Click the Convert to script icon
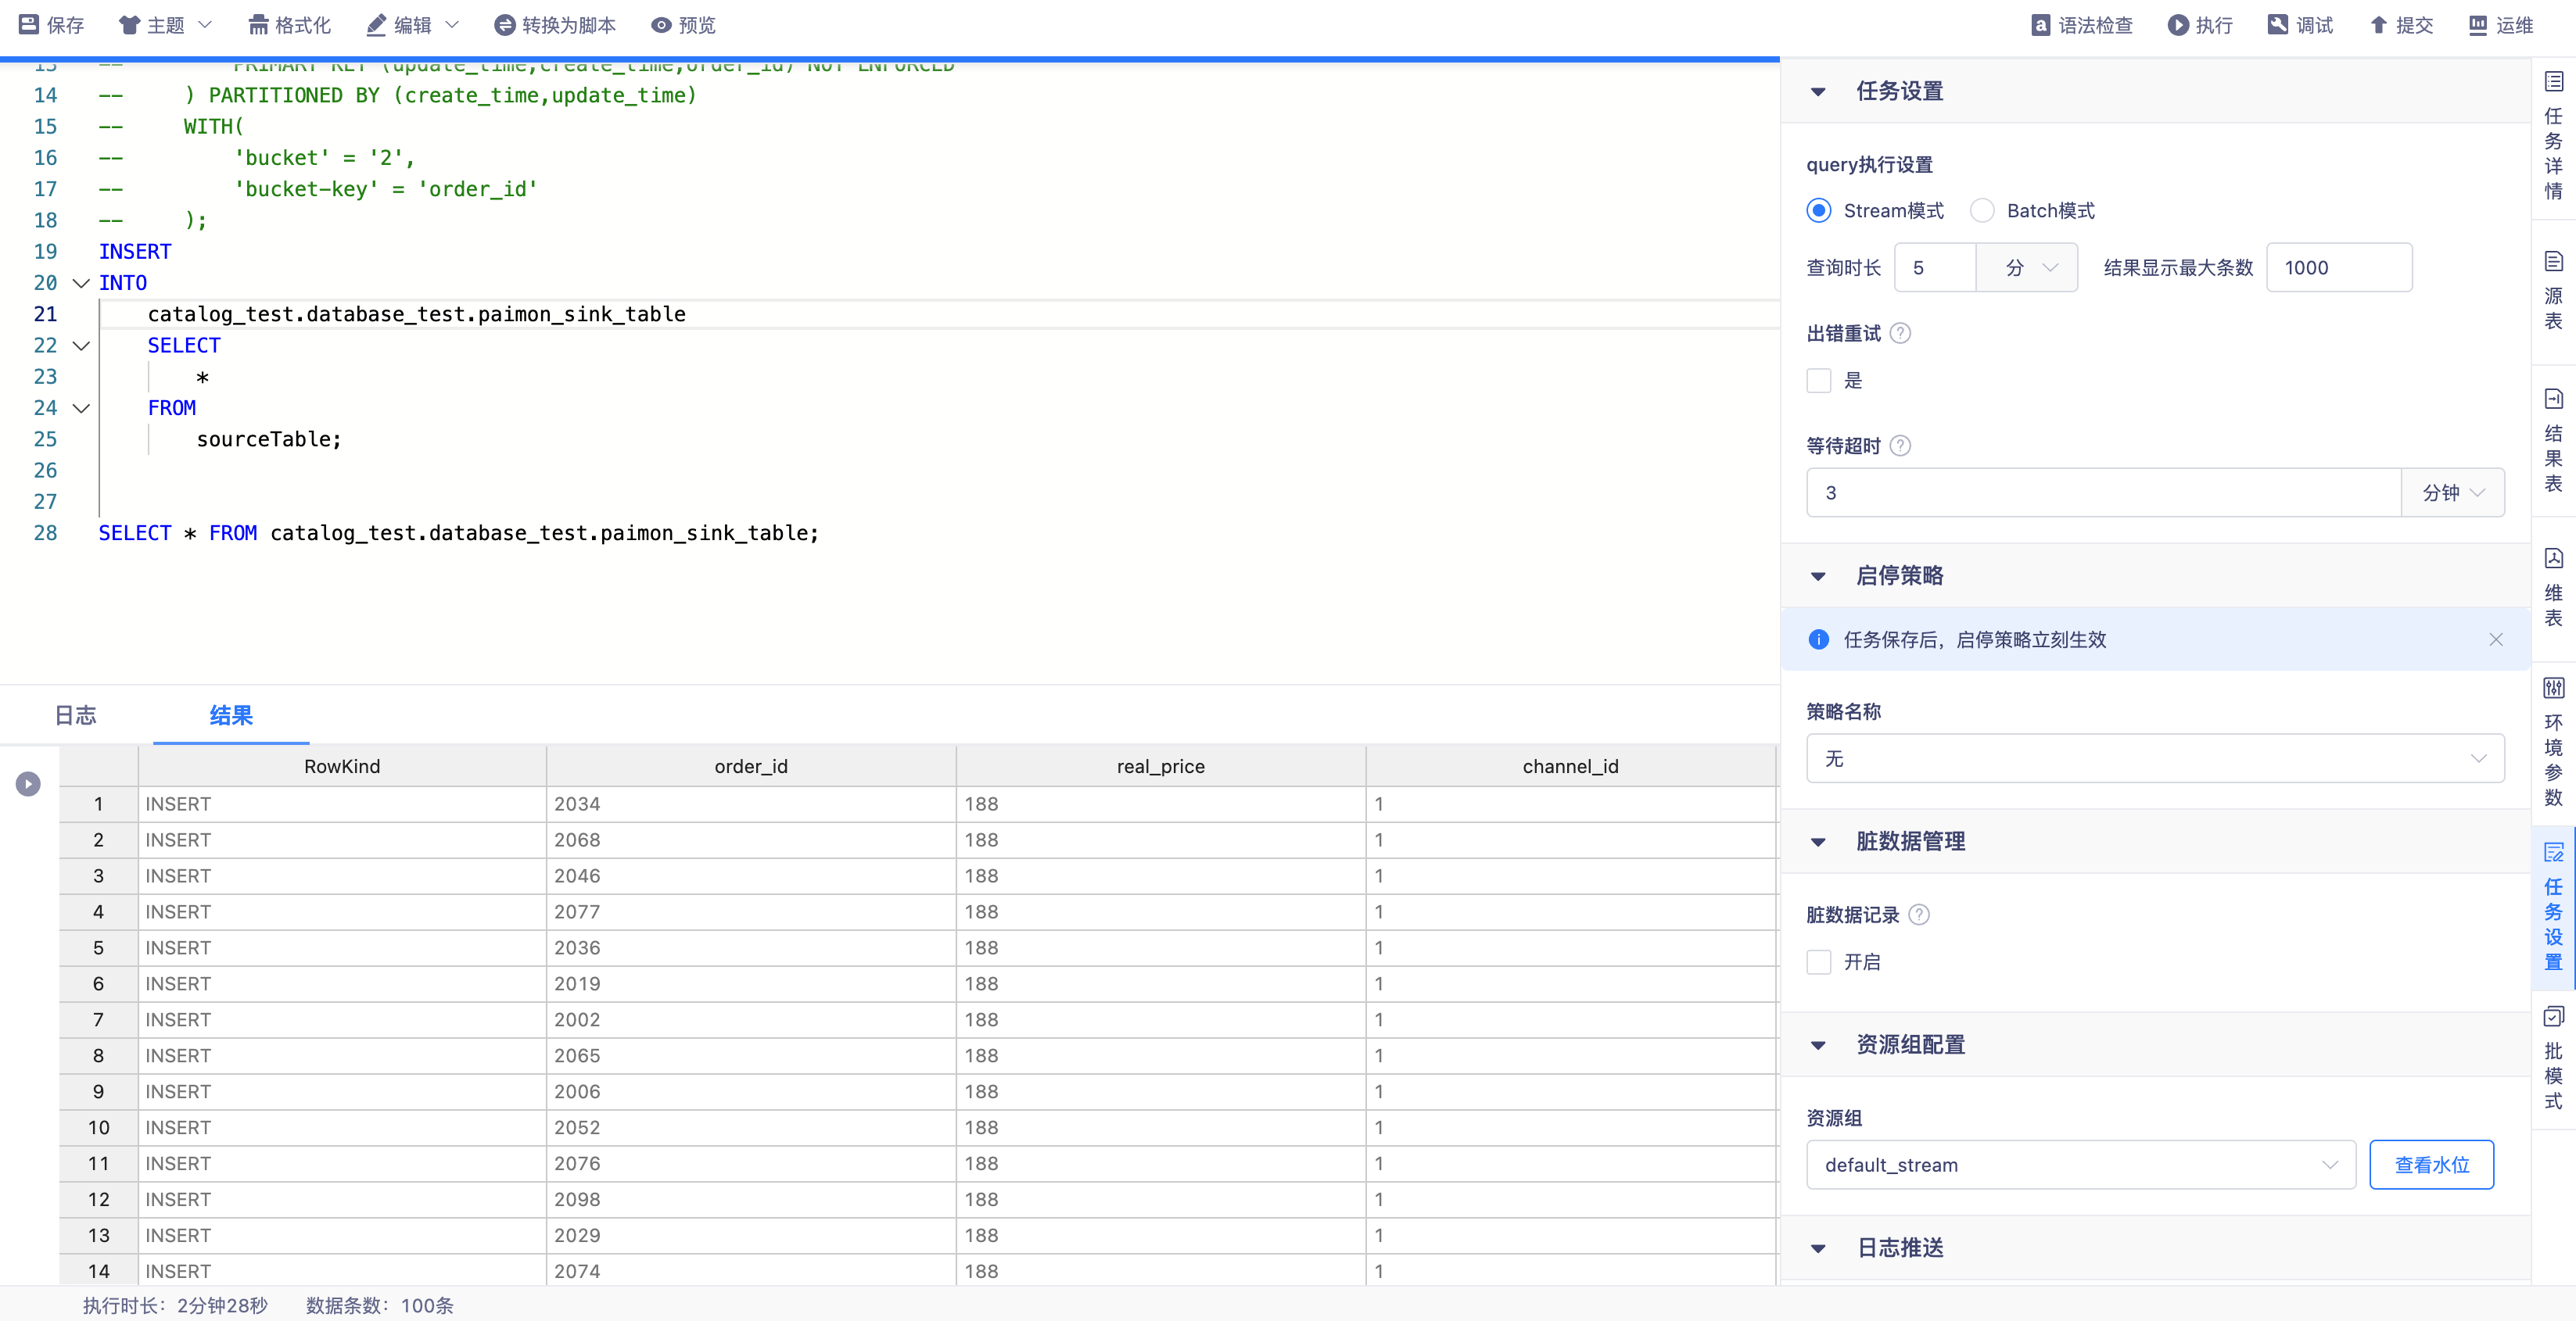Screen dimensions: 2576x1321 click(504, 25)
